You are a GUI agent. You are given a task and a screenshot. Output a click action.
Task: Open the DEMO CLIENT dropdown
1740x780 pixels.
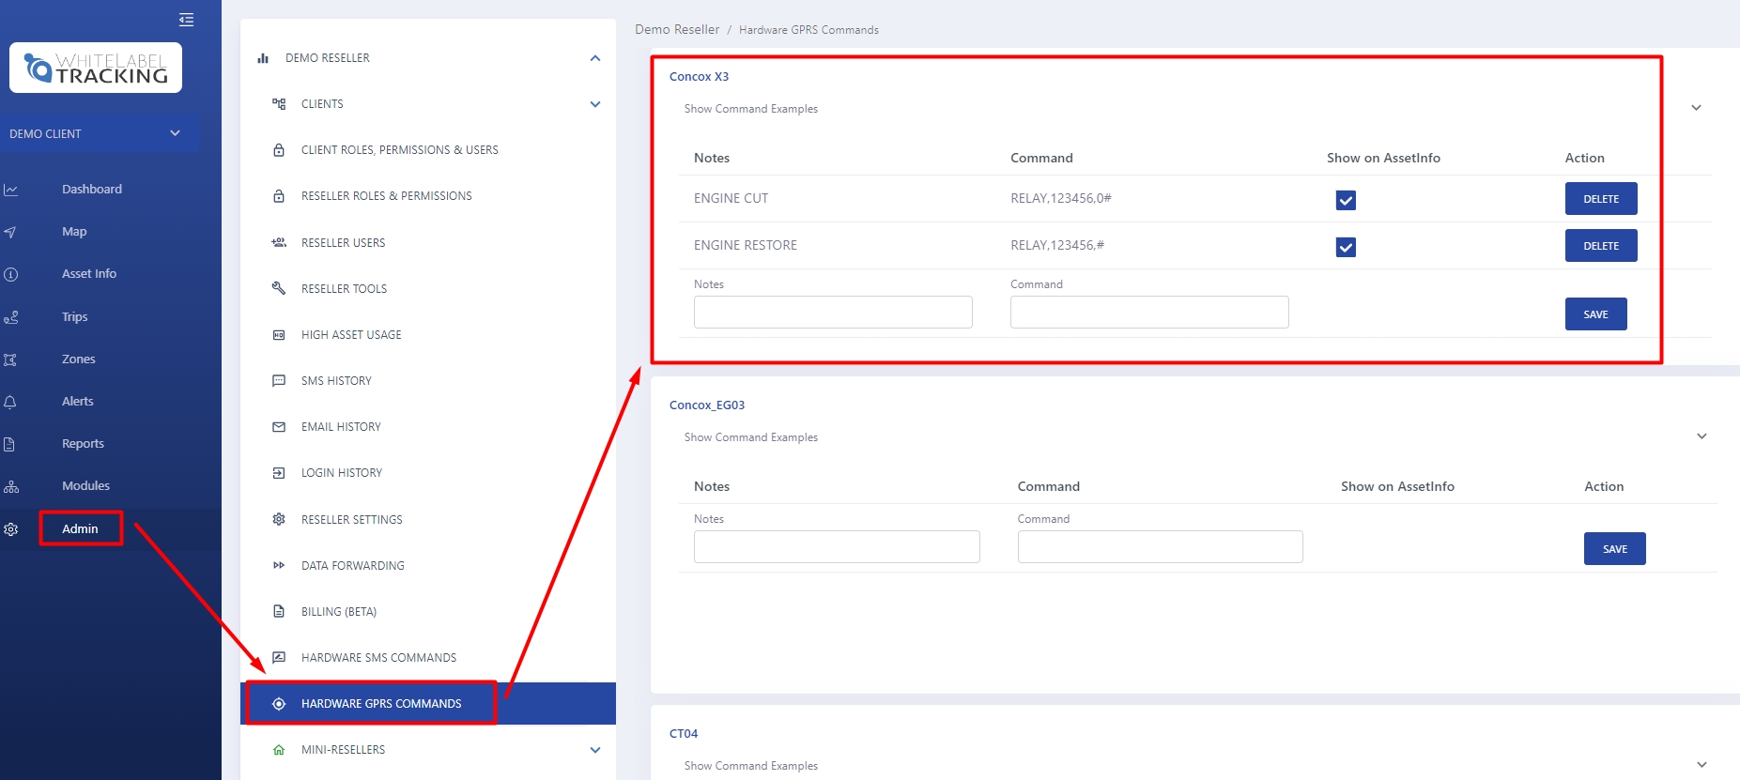[100, 133]
